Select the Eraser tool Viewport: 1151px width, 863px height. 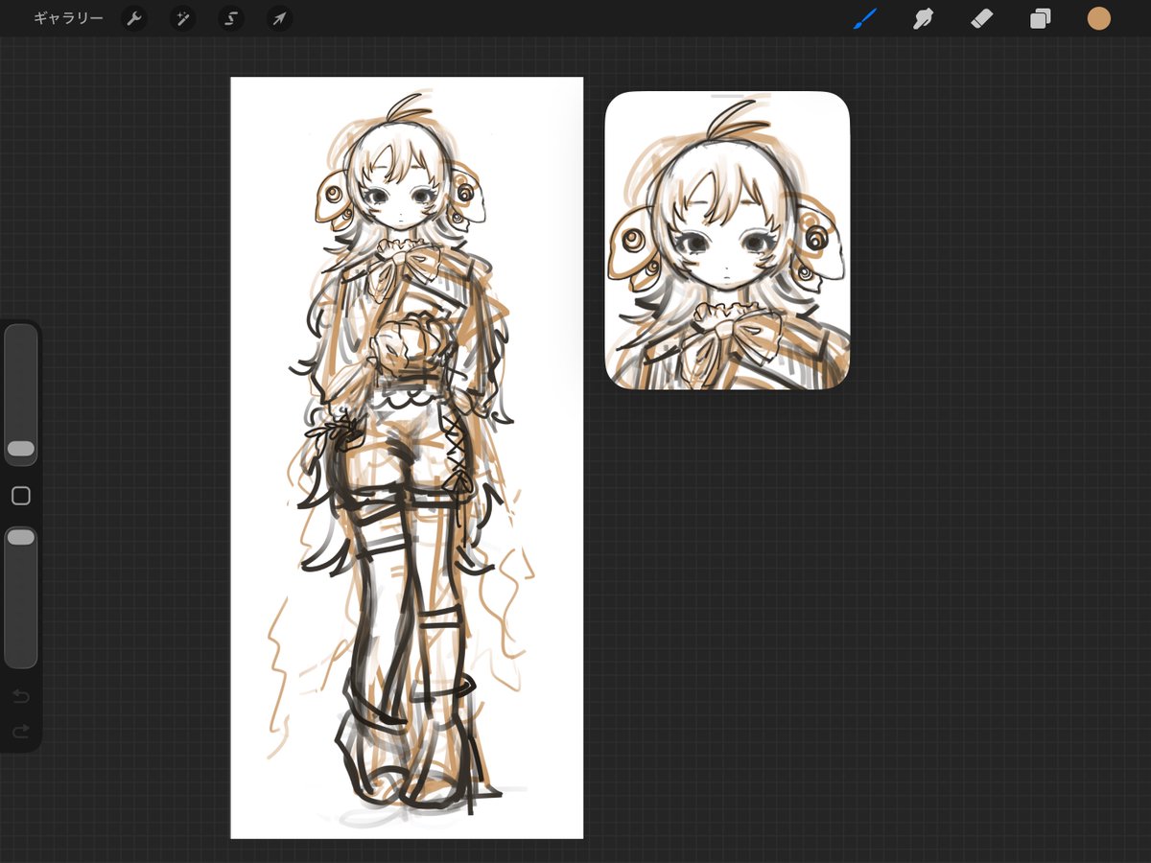[x=981, y=18]
